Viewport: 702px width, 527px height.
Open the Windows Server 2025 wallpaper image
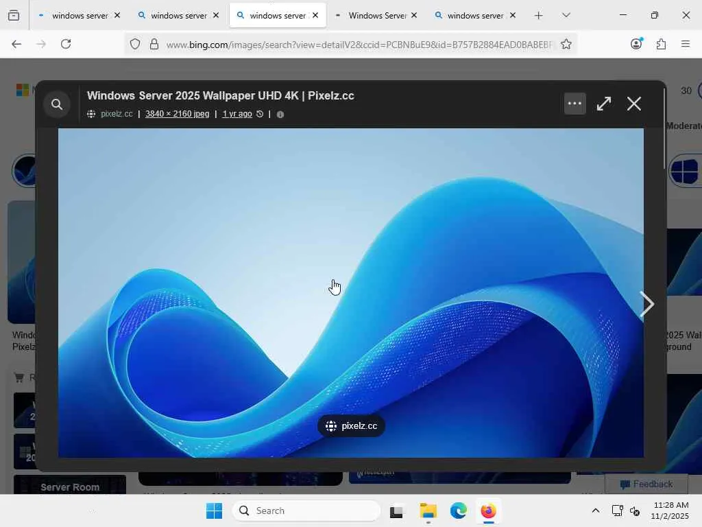pos(351,293)
